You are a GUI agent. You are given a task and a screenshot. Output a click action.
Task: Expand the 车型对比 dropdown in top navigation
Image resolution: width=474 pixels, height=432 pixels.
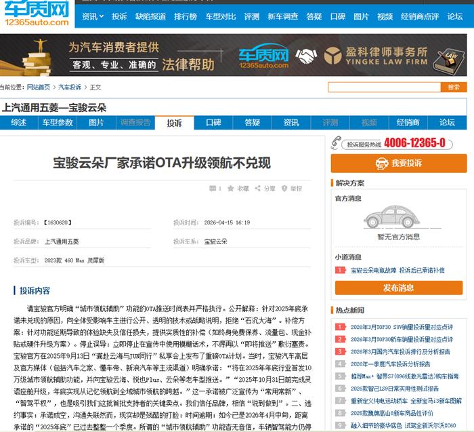tap(219, 16)
